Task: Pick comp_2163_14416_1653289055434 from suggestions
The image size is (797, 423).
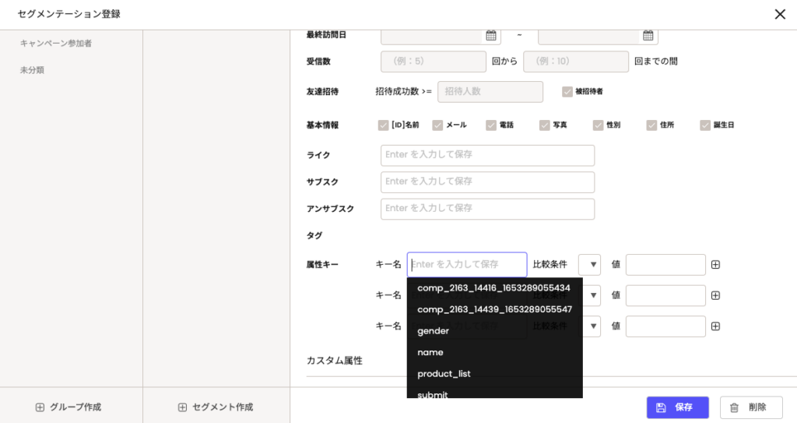Action: coord(493,288)
